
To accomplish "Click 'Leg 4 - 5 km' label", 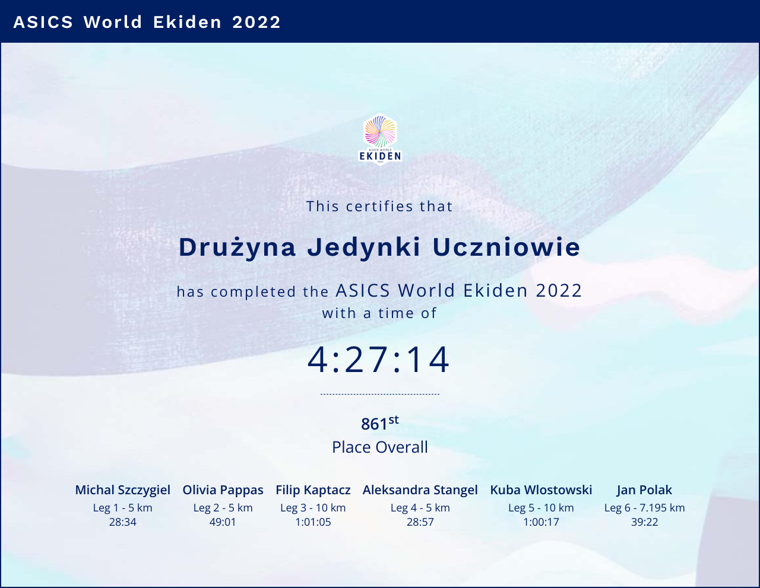I will point(420,508).
